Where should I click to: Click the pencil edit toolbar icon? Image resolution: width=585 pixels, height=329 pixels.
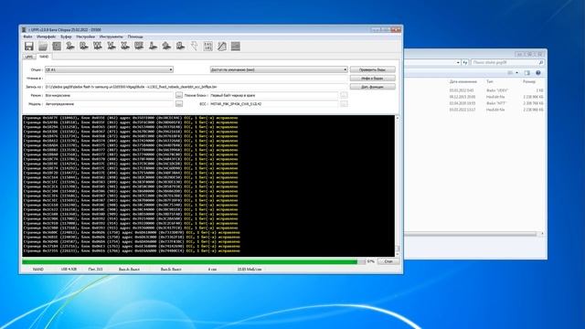pos(221,47)
